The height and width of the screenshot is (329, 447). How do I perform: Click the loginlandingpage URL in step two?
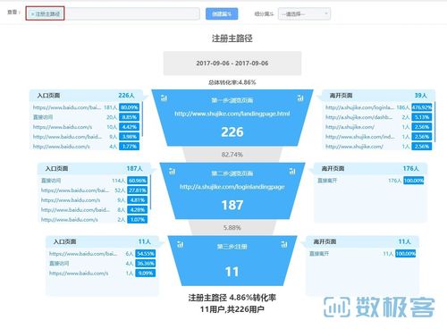tap(232, 187)
